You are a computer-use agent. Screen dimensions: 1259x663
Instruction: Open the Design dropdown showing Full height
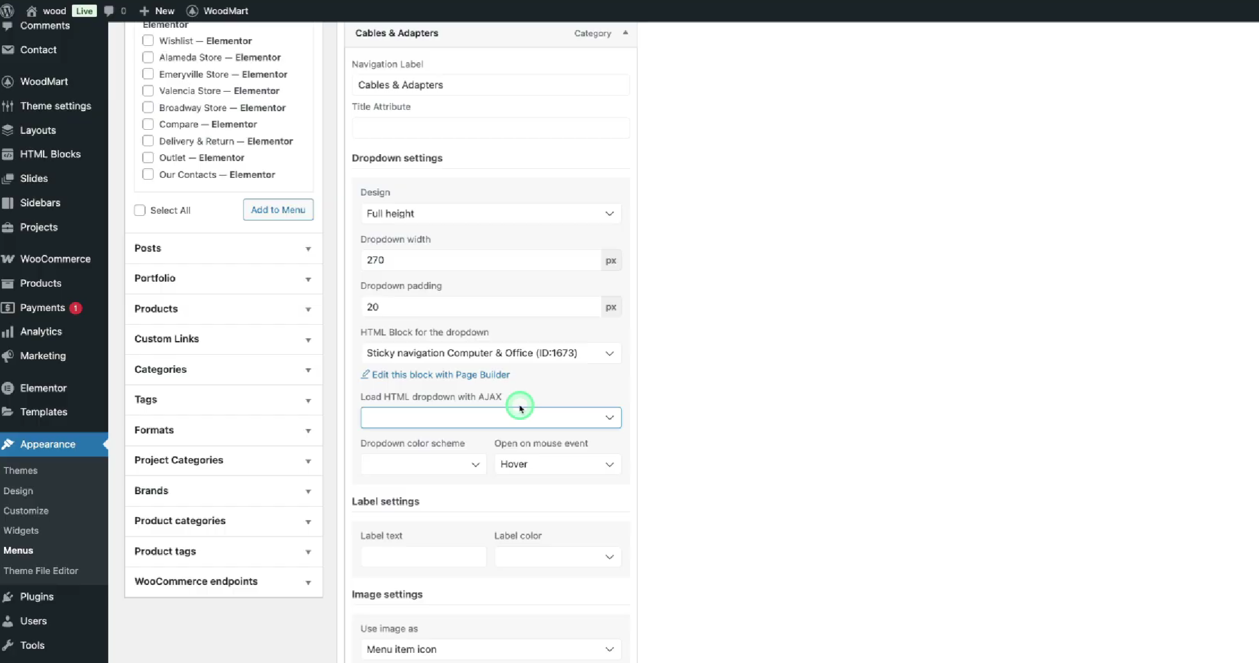[490, 214]
